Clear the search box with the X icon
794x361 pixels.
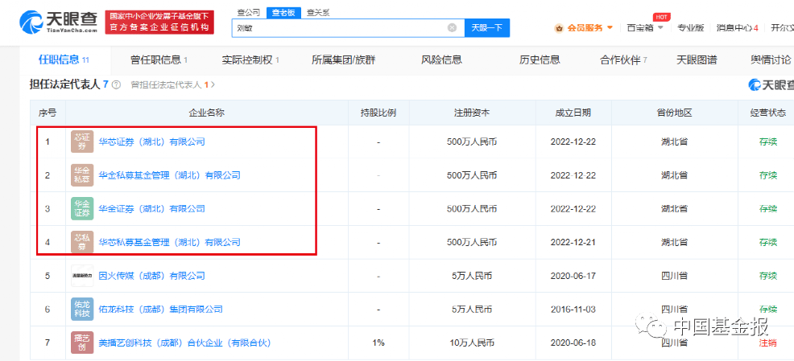coord(453,28)
